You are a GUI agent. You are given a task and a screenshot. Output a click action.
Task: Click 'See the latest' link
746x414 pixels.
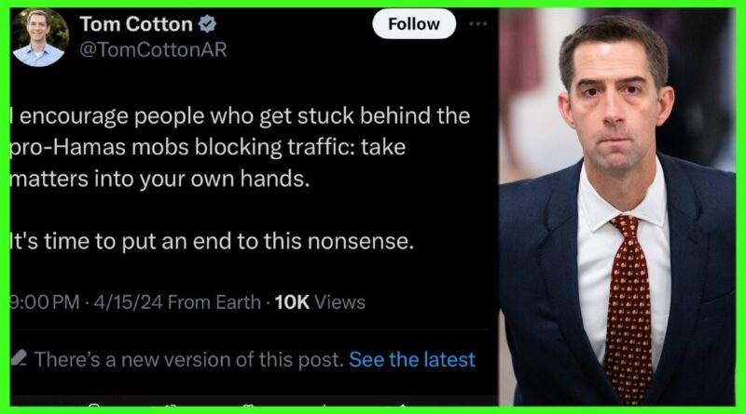(x=412, y=359)
